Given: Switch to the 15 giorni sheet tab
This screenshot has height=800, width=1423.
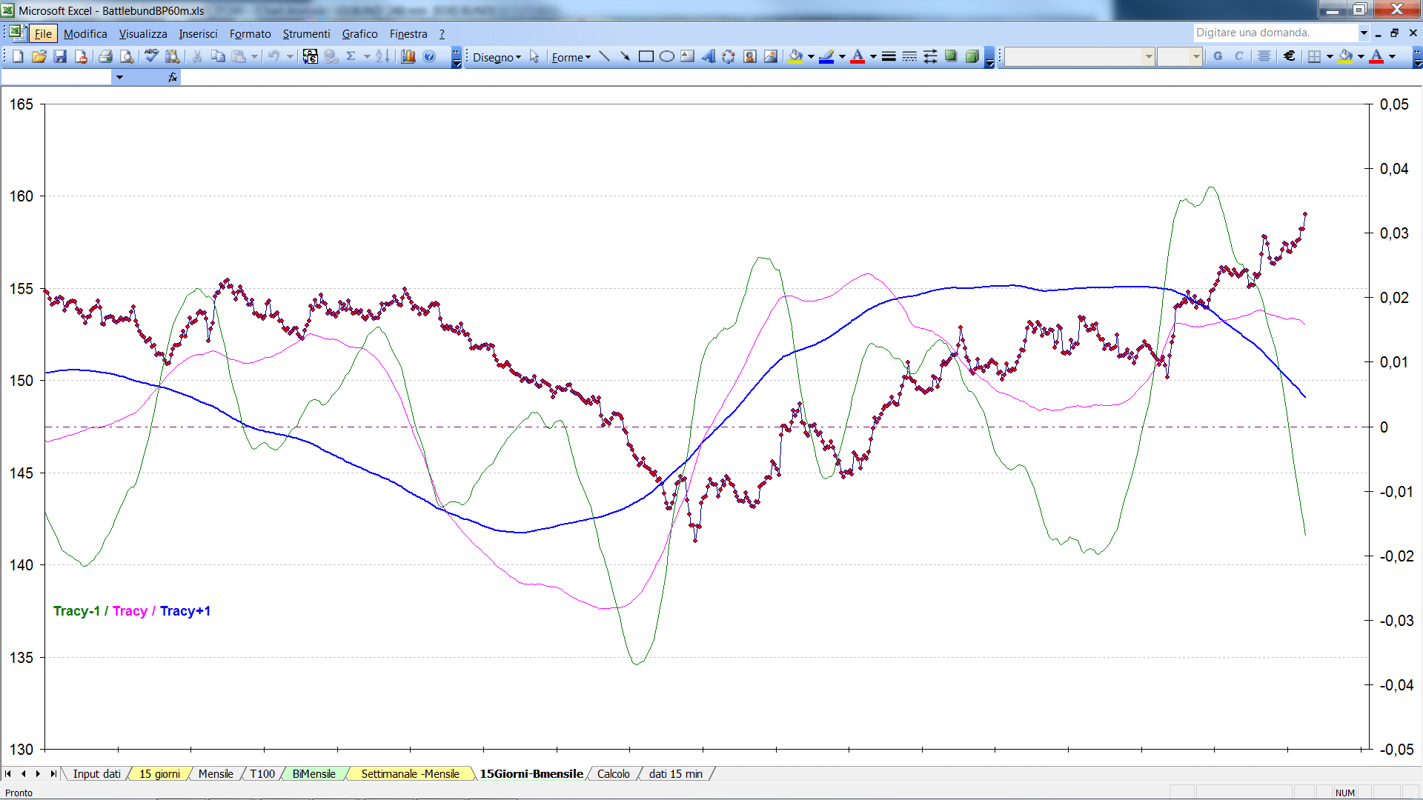Looking at the screenshot, I should click(x=159, y=773).
